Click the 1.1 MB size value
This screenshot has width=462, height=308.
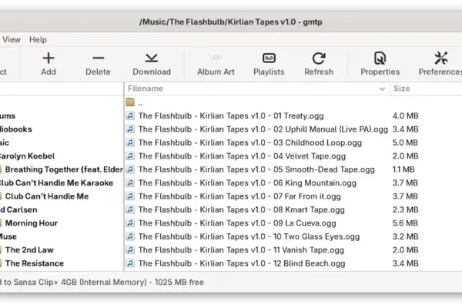403,169
